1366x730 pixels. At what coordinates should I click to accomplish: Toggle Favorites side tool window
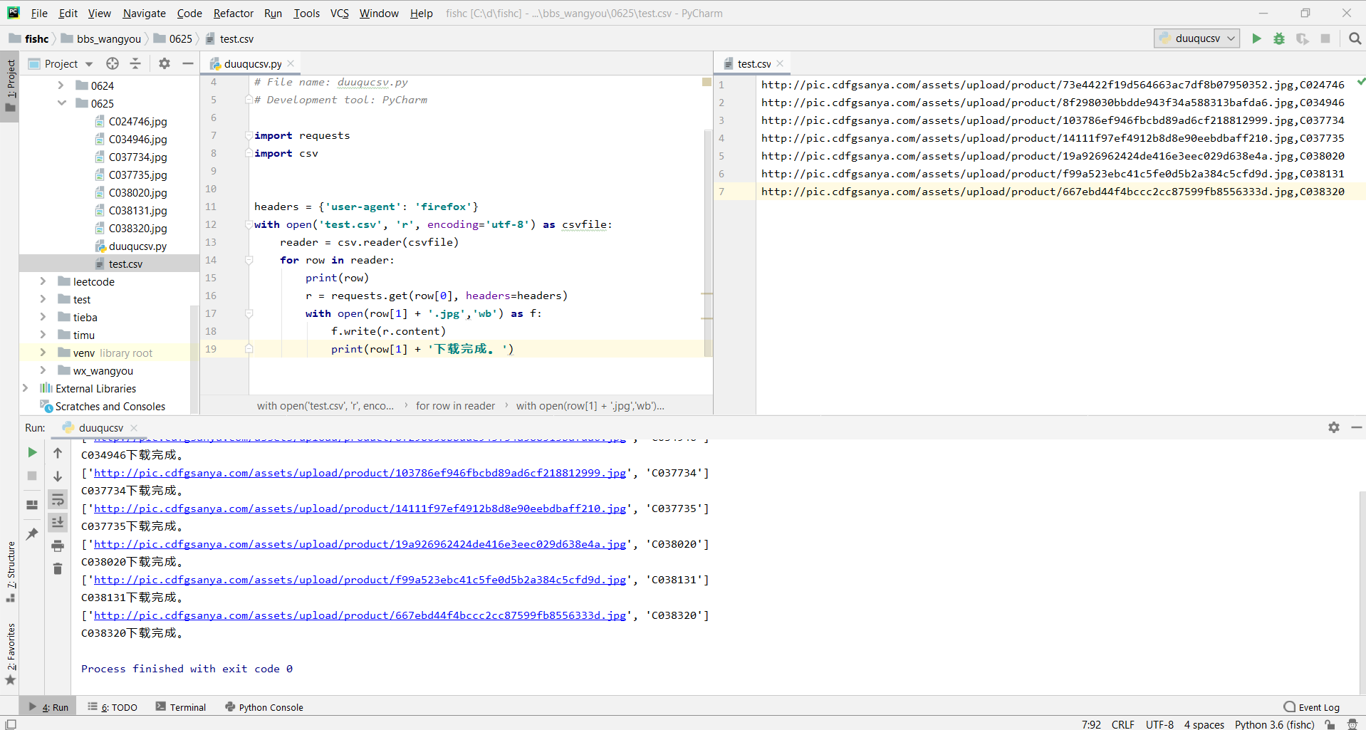(x=11, y=653)
